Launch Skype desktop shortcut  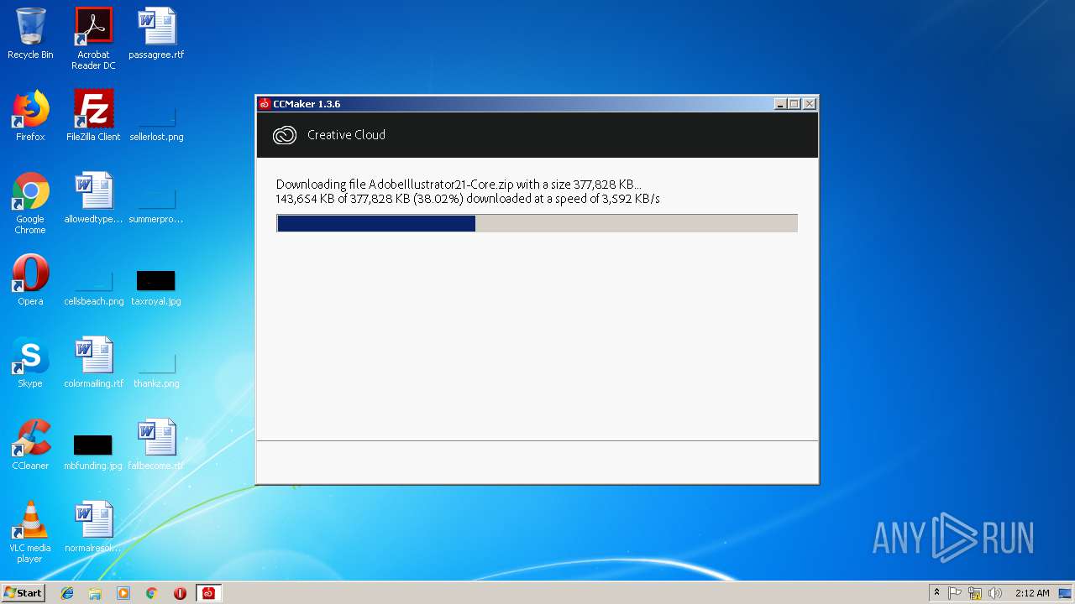(x=30, y=362)
